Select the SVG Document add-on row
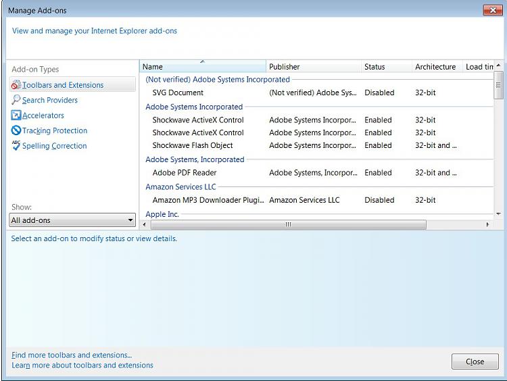 point(316,93)
